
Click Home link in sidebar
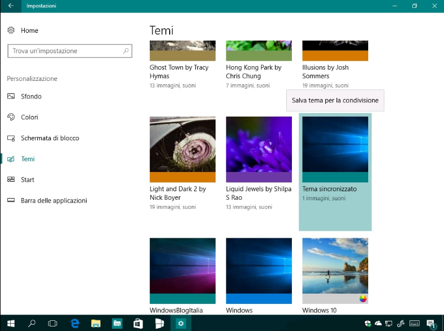point(29,31)
